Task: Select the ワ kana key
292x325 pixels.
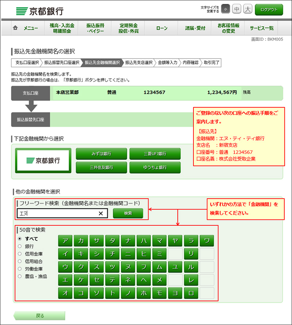Action: coord(207,241)
